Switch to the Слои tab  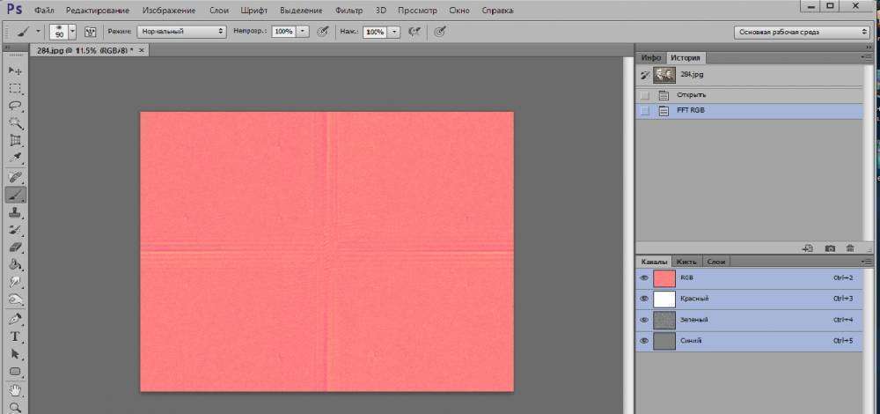pyautogui.click(x=716, y=262)
